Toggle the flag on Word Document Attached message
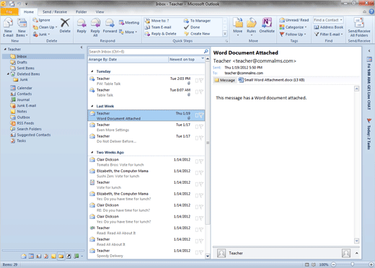 (x=201, y=115)
